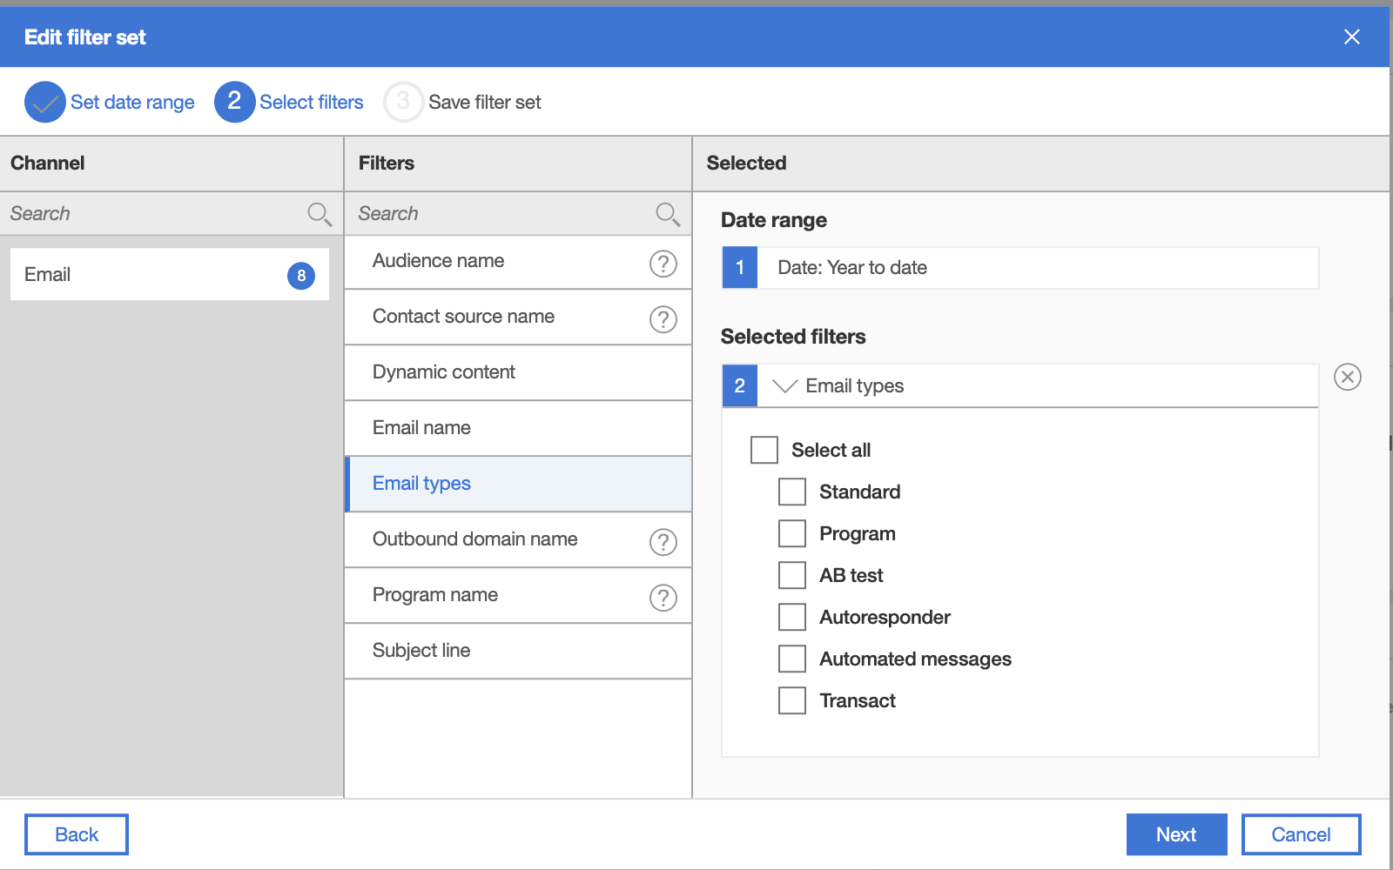Show help for Outbound domain name

(x=663, y=542)
